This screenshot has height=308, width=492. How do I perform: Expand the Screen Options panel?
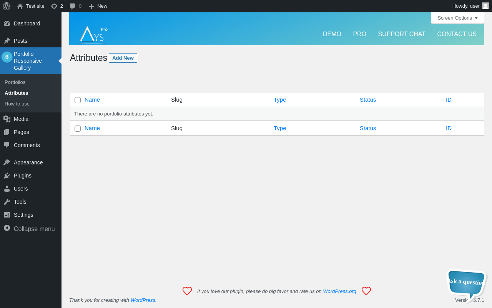click(x=457, y=18)
